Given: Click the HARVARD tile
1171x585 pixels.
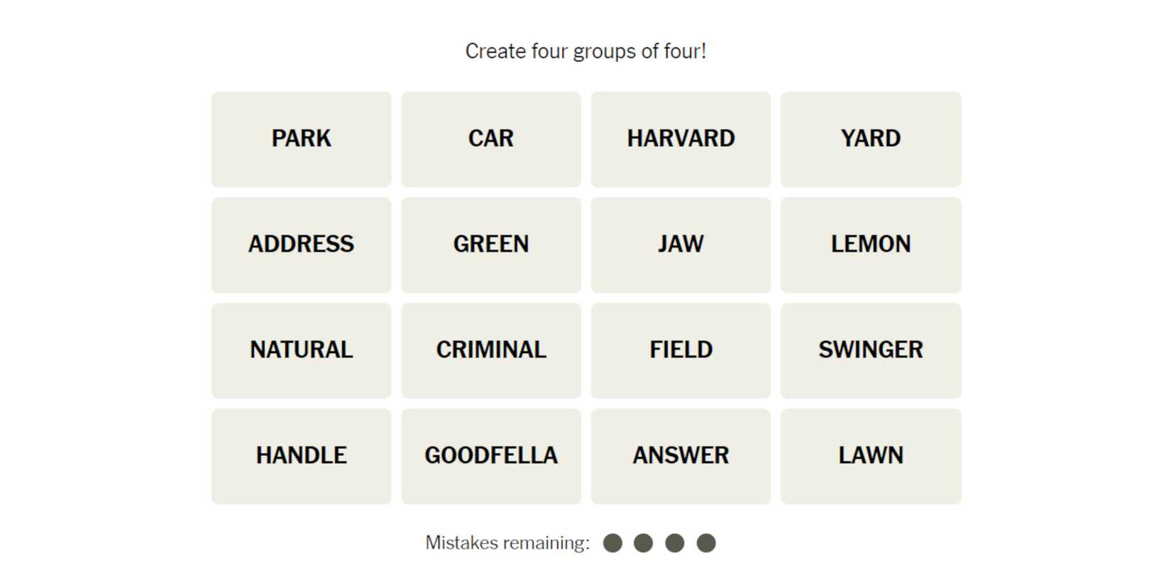Looking at the screenshot, I should coord(681,139).
